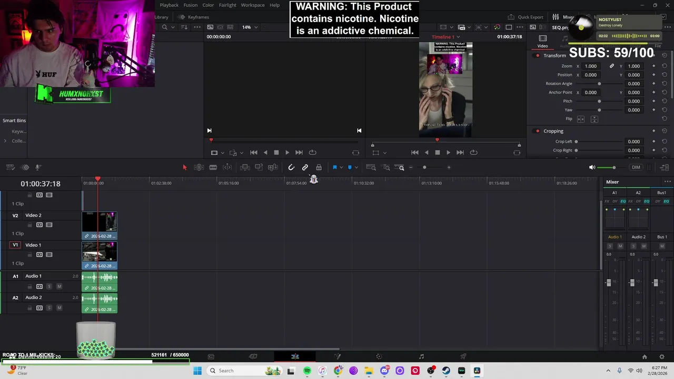Screen dimensions: 674x379
Task: Open the Fusion menu
Action: click(191, 5)
